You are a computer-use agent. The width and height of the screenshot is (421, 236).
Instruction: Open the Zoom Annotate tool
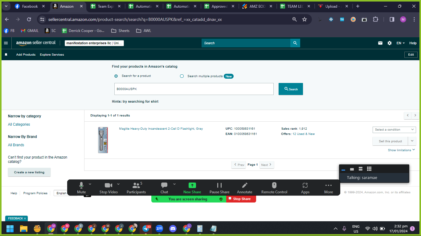[245, 187]
